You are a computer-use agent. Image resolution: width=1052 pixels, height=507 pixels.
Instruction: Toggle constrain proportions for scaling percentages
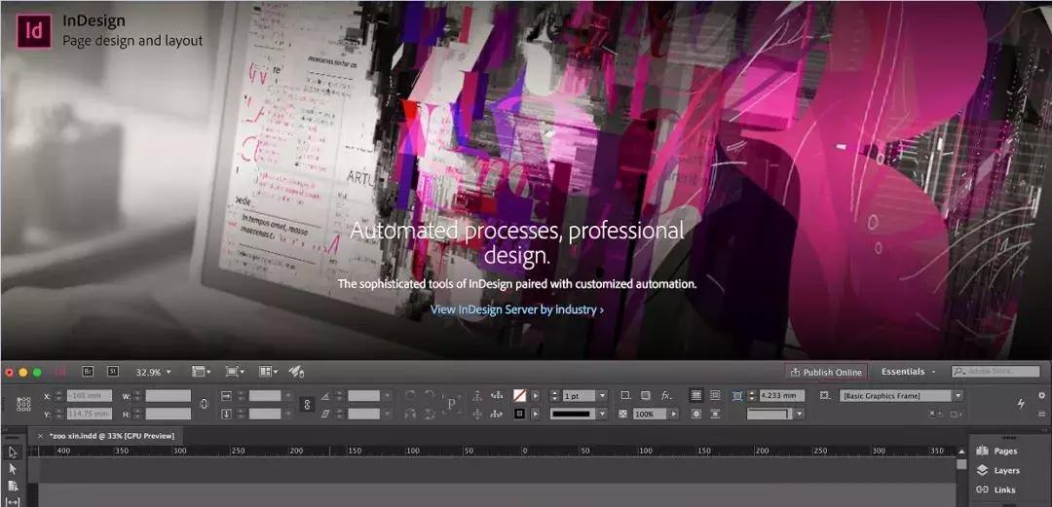(x=307, y=404)
